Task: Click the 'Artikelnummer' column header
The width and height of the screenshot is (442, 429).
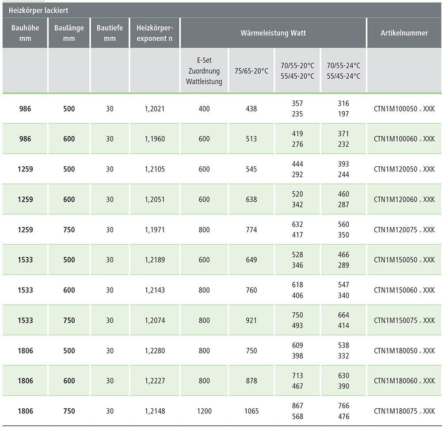Action: point(404,33)
